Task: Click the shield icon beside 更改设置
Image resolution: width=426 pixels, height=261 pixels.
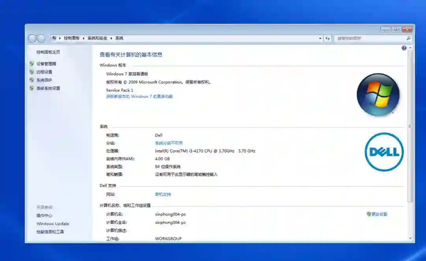Action: [x=369, y=214]
